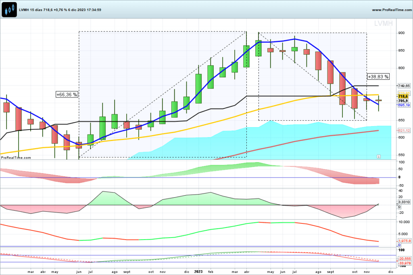The image size is (413, 275).
Task: Click the 800 price axis label
Action: (x=401, y=68)
